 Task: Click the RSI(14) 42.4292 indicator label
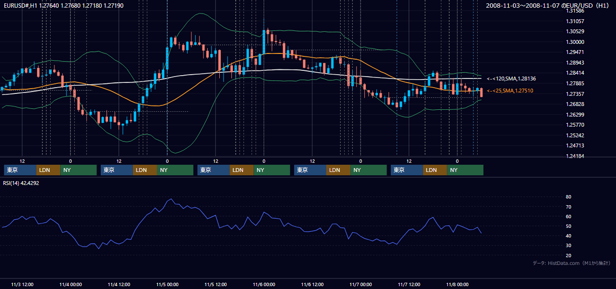click(x=21, y=183)
